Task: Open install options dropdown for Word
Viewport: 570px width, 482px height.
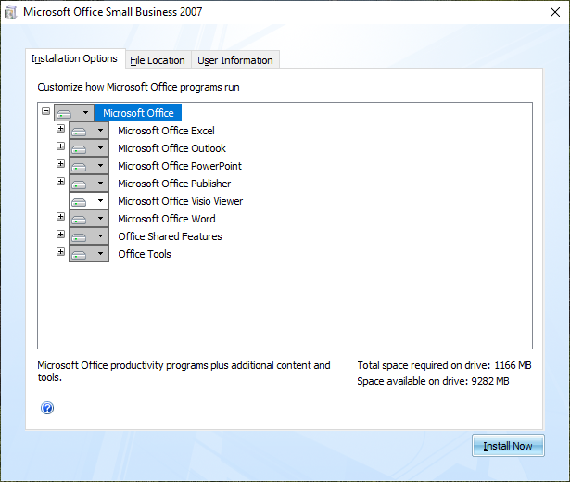Action: pos(89,219)
